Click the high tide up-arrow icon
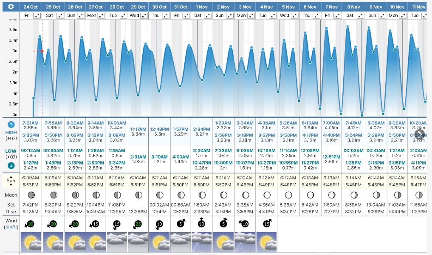432x255 pixels. click(x=11, y=125)
